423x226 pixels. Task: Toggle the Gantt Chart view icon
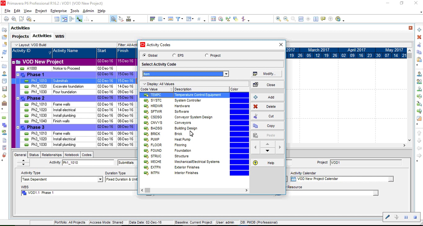(65, 19)
